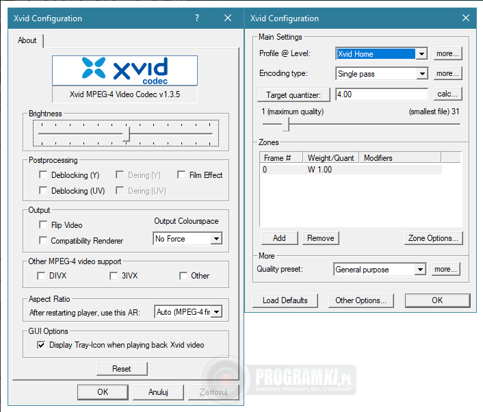Click the W 1.00 zone weight cell
This screenshot has width=483, height=412.
[319, 170]
